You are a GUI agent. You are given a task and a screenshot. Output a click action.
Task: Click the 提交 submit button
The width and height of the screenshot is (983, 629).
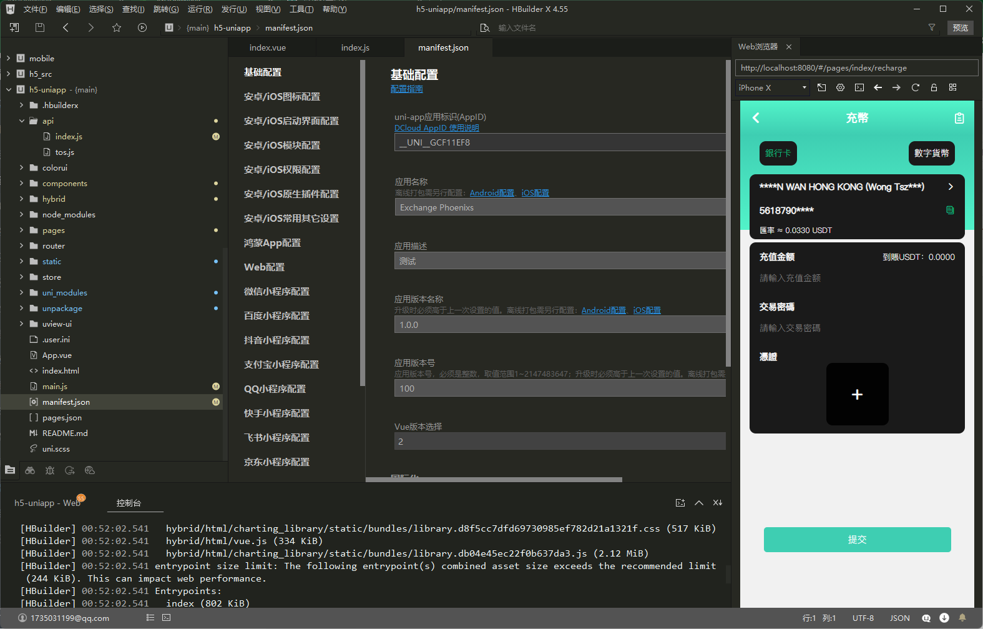[857, 540]
